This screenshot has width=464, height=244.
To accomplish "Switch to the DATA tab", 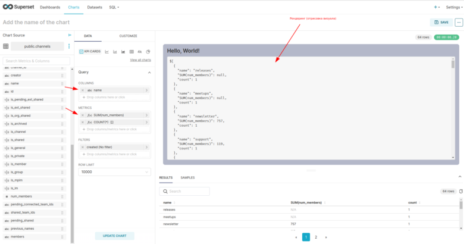I will click(88, 36).
